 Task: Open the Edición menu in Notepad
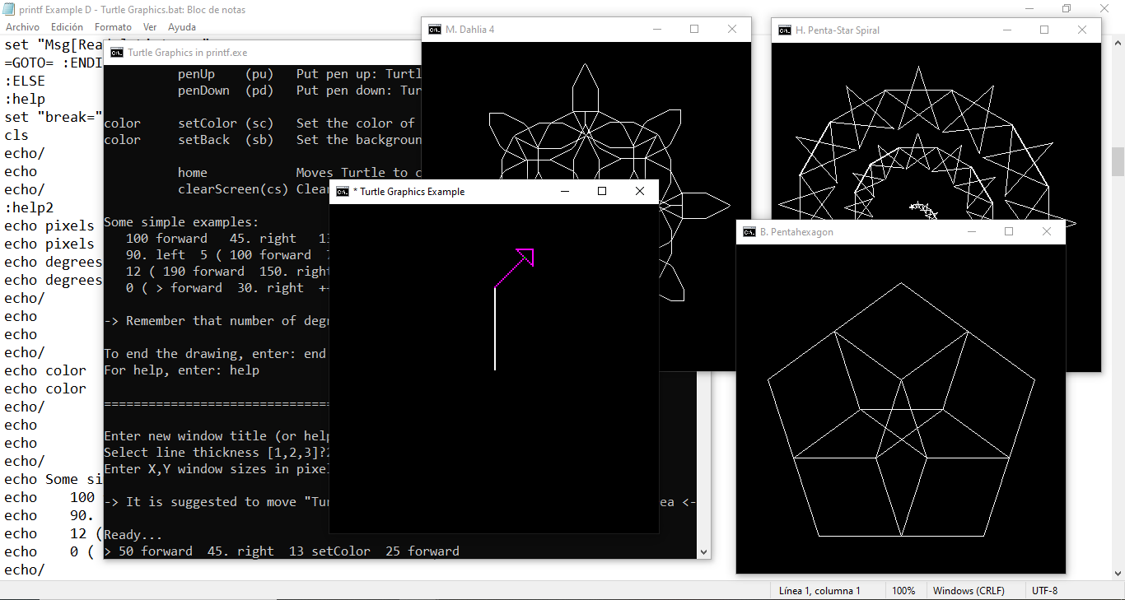[x=67, y=27]
